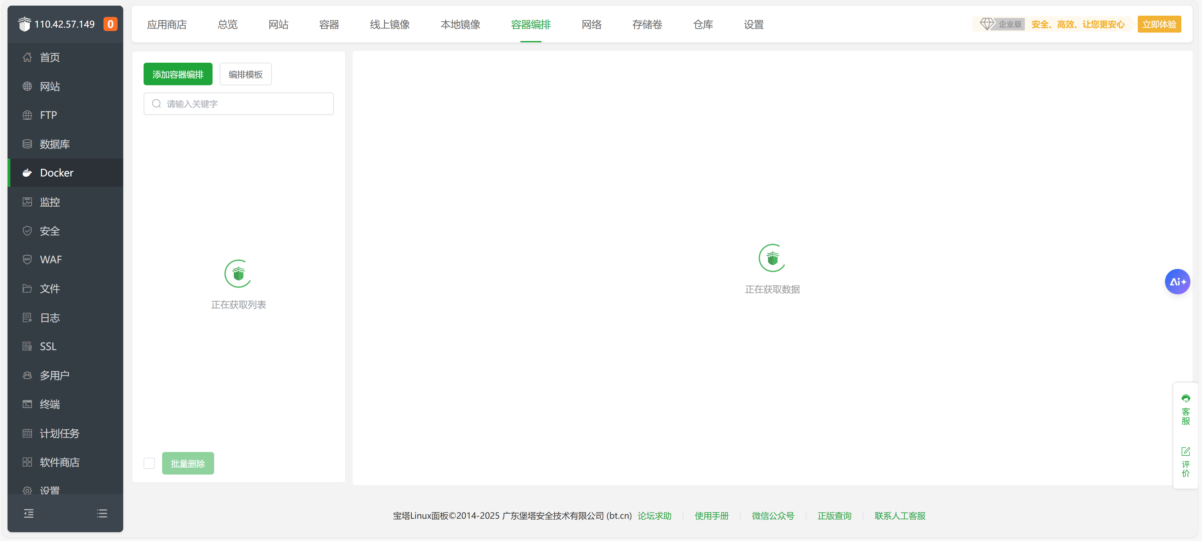Click the list menu icon at sidebar bottom
This screenshot has height=541, width=1202.
click(x=102, y=513)
